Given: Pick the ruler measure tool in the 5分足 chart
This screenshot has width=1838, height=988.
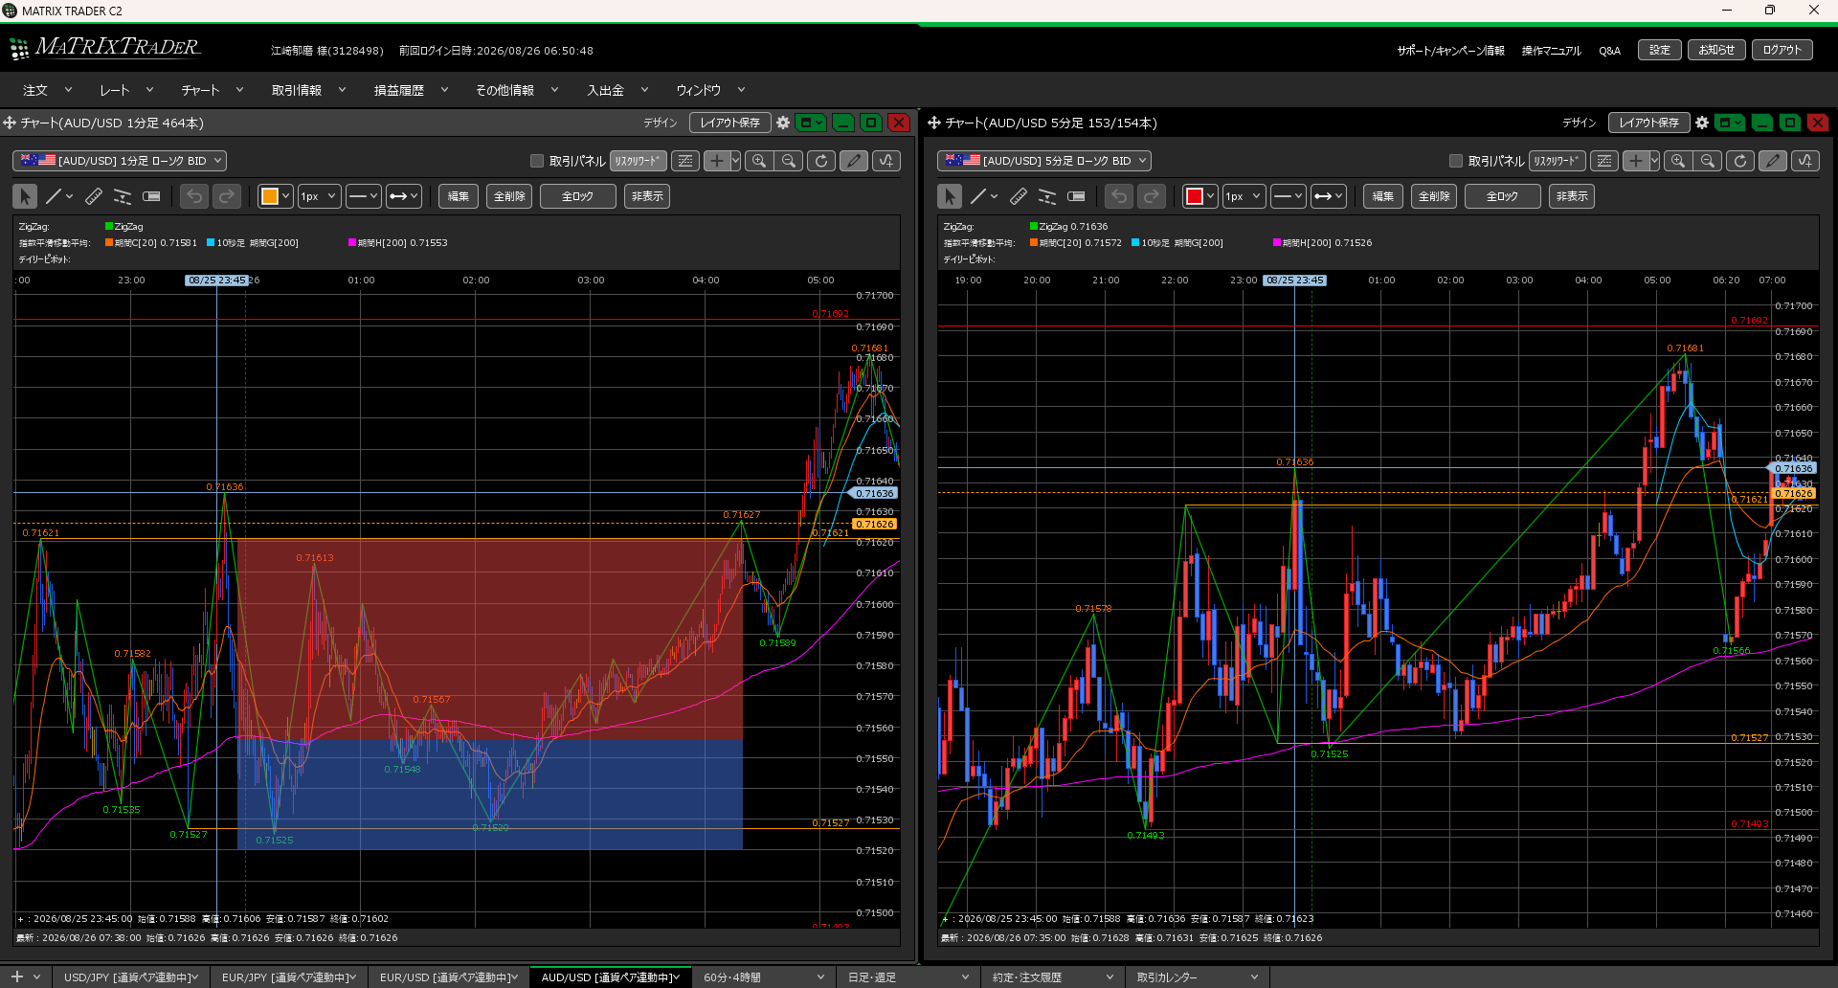Looking at the screenshot, I should tap(1019, 196).
